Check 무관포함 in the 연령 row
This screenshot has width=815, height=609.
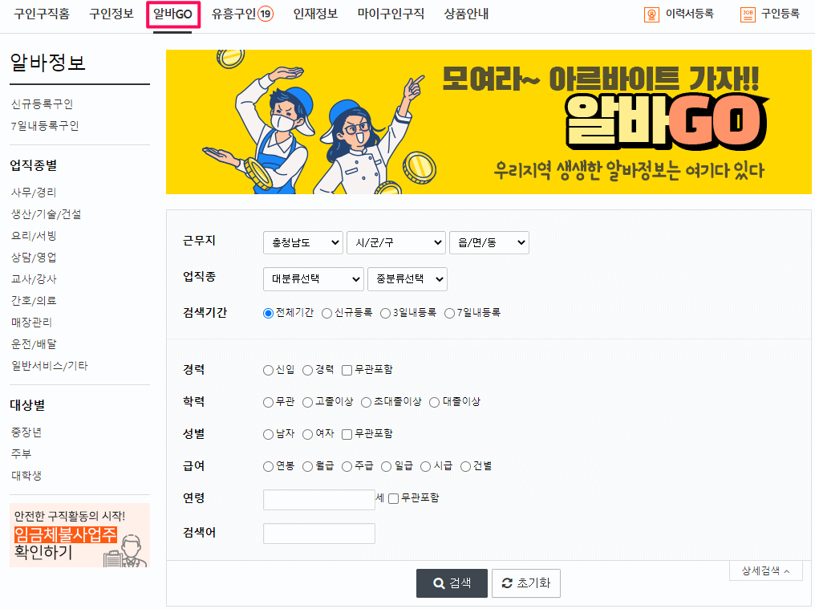coord(394,499)
